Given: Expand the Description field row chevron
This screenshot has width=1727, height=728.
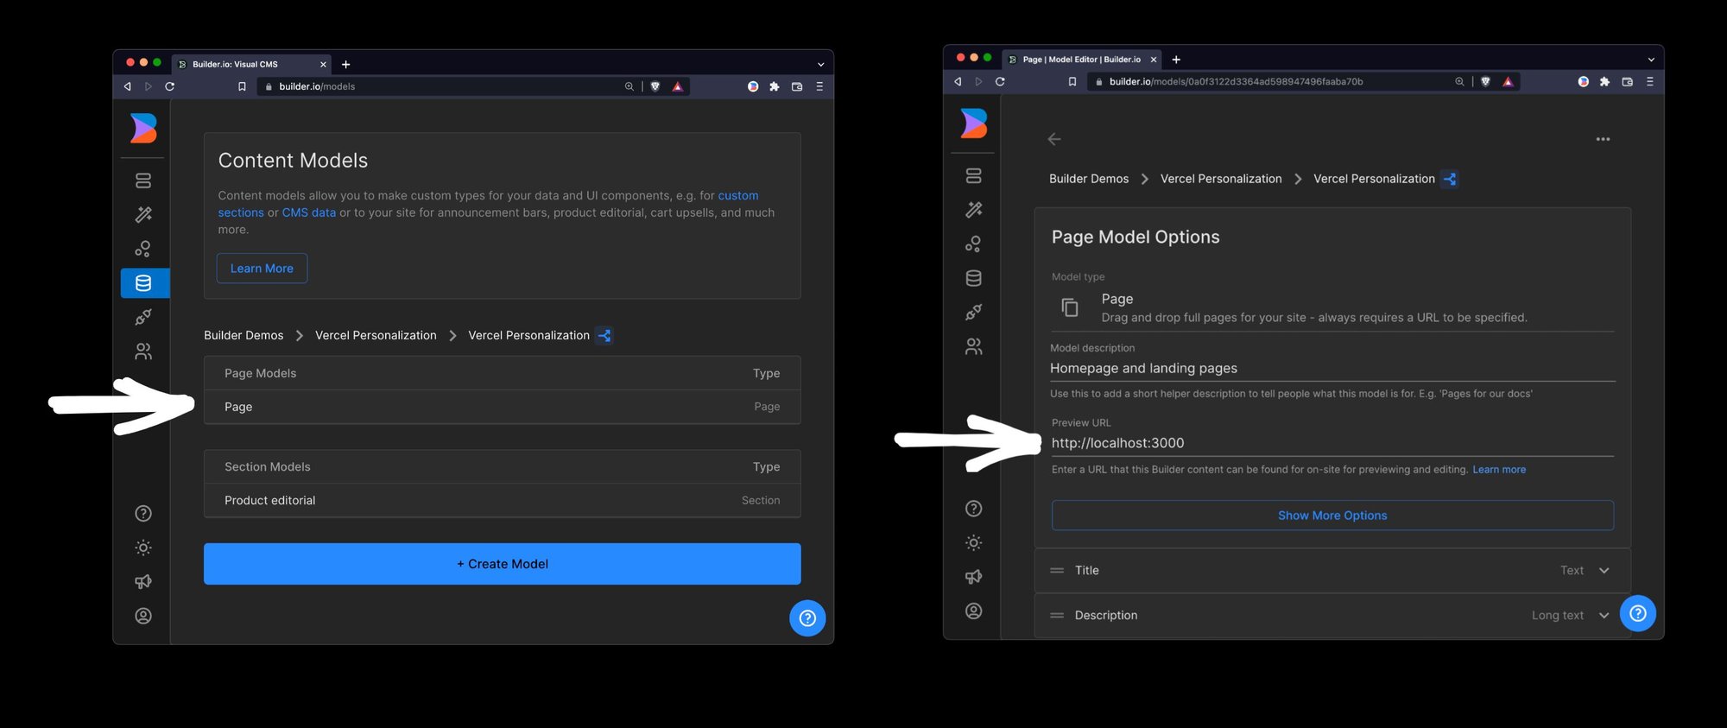Looking at the screenshot, I should pos(1604,616).
